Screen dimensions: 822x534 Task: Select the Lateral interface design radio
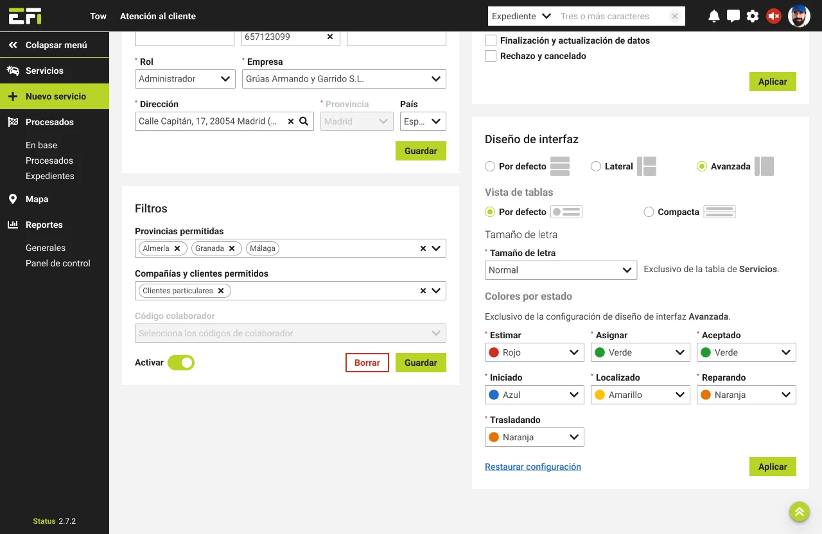(596, 166)
